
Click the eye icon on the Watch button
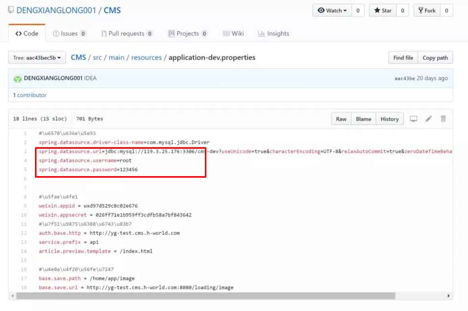click(x=322, y=10)
